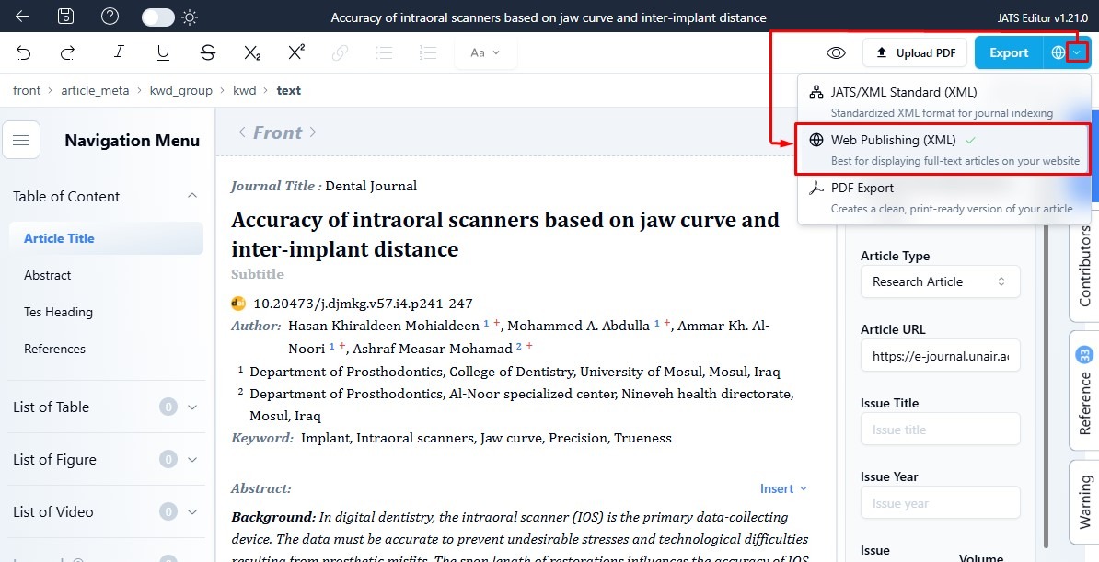The height and width of the screenshot is (562, 1099).
Task: Open the help question mark icon
Action: coord(110,17)
